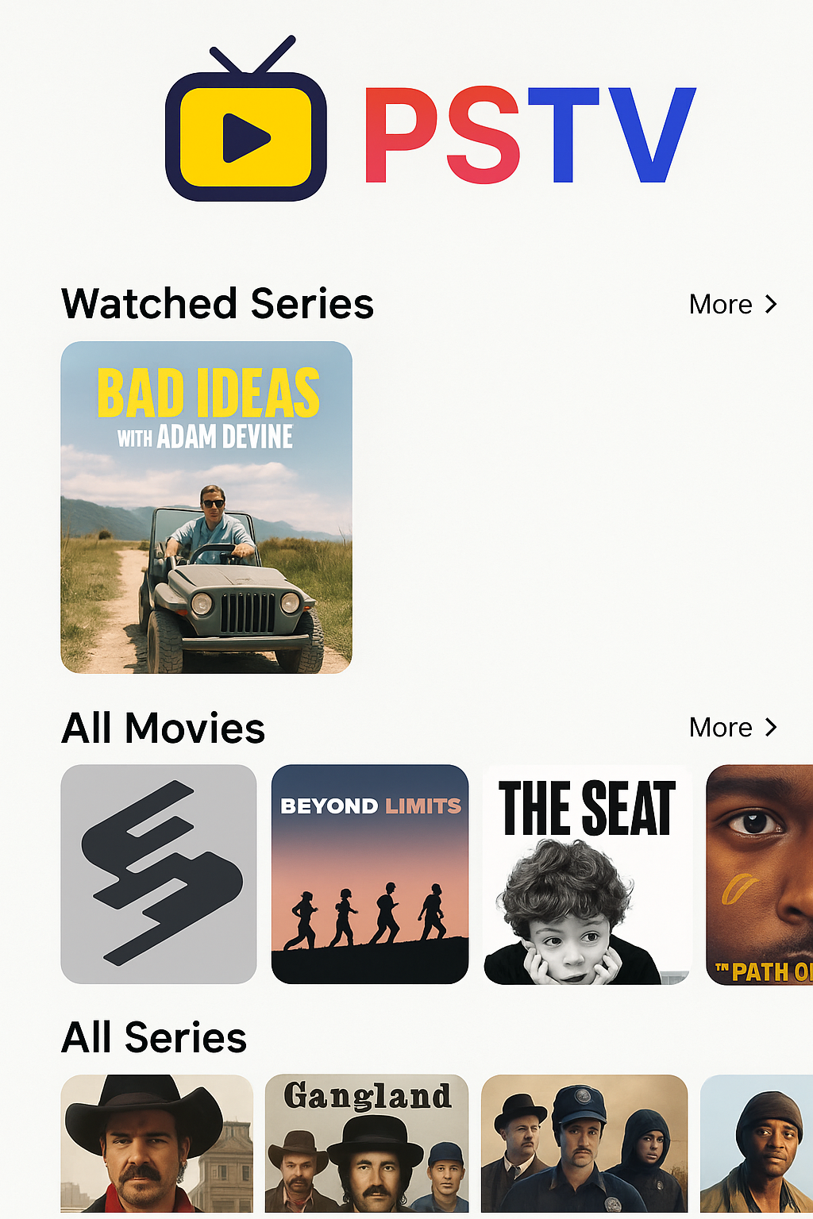Screen dimensions: 813x1219
Task: Open Bad Ideas with Adam Devine poster
Action: pyautogui.click(x=206, y=507)
